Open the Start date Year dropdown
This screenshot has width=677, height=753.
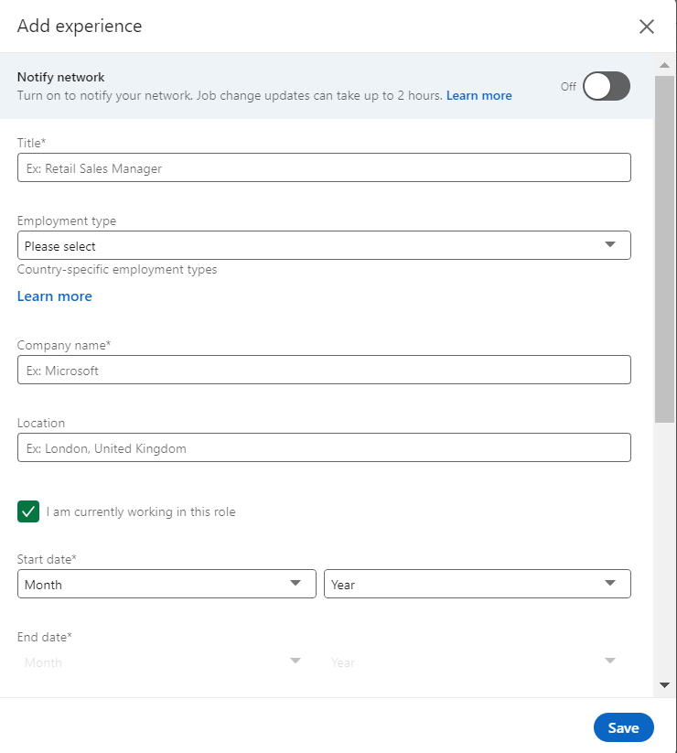point(477,584)
